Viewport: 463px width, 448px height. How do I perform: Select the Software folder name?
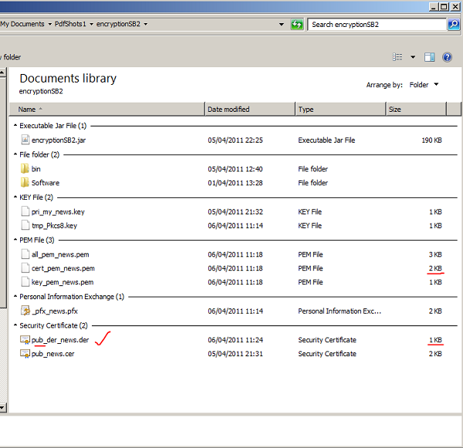(46, 183)
